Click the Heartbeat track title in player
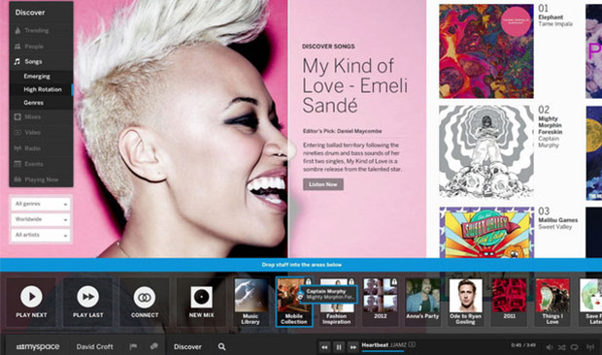The image size is (602, 355). coord(375,345)
